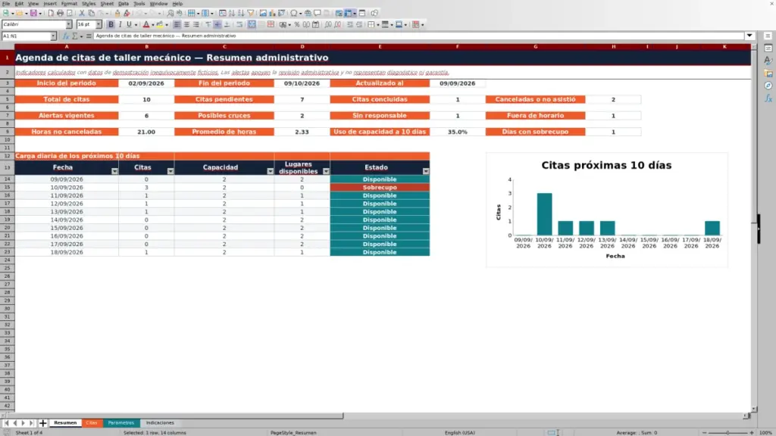
Task: Open the Function Wizard fx icon
Action: point(66,36)
